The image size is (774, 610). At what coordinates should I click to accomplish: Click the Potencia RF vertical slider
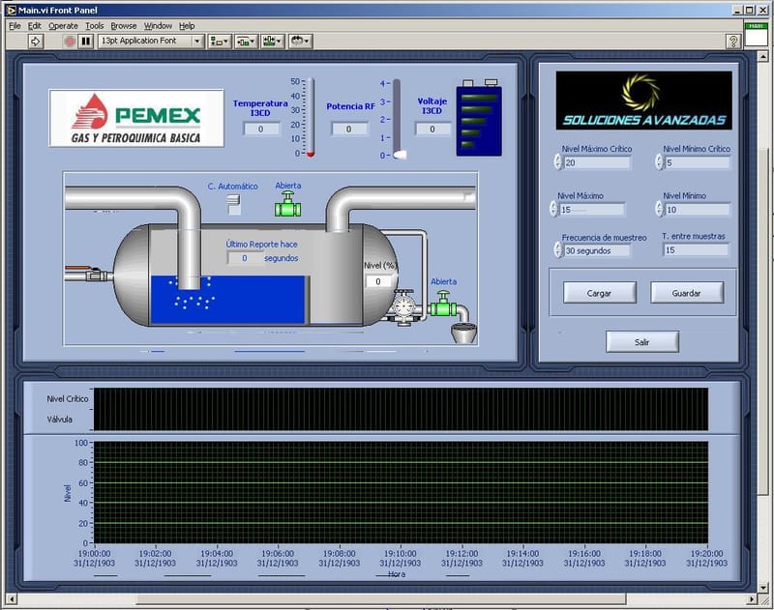pyautogui.click(x=398, y=119)
